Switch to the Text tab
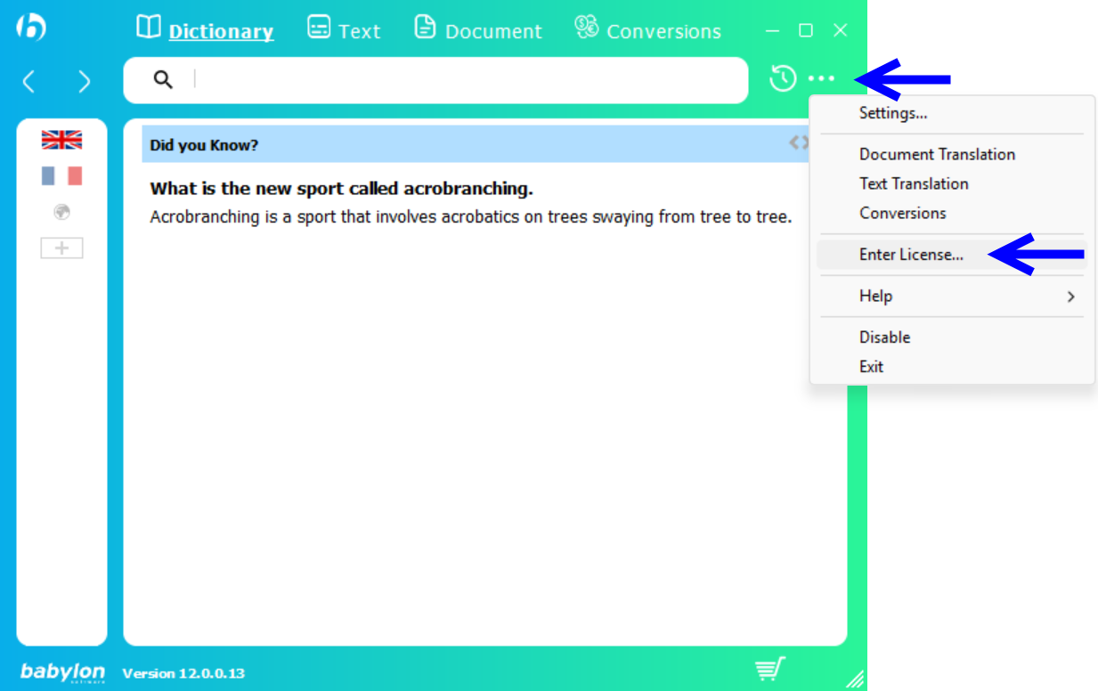Screen dimensions: 1098x691 pos(344,29)
